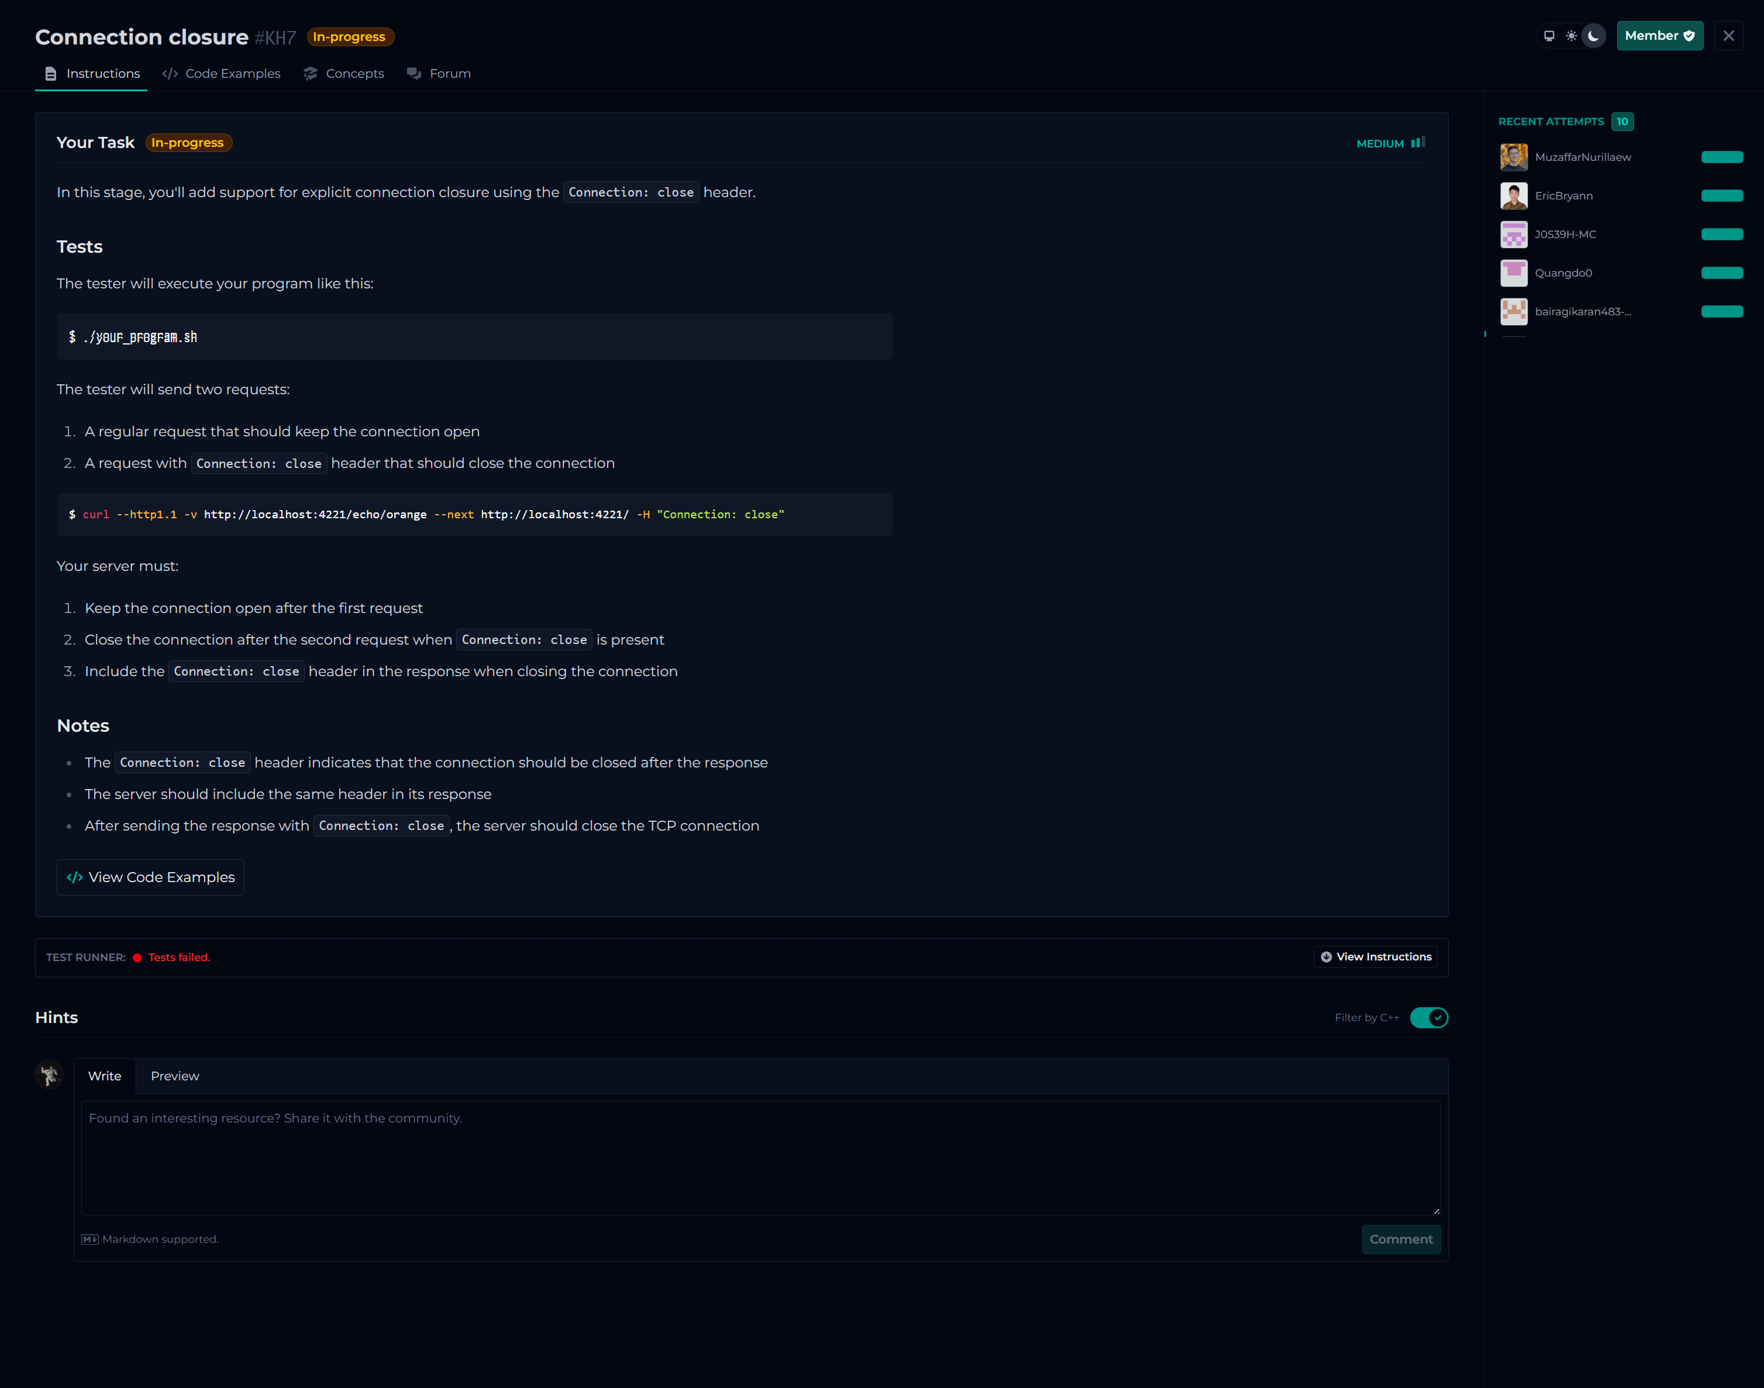Click the View Instructions button
The height and width of the screenshot is (1388, 1764).
pyautogui.click(x=1375, y=956)
